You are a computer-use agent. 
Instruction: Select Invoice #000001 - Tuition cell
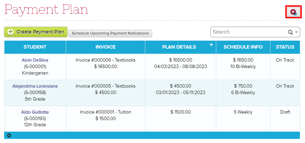[x=106, y=119]
